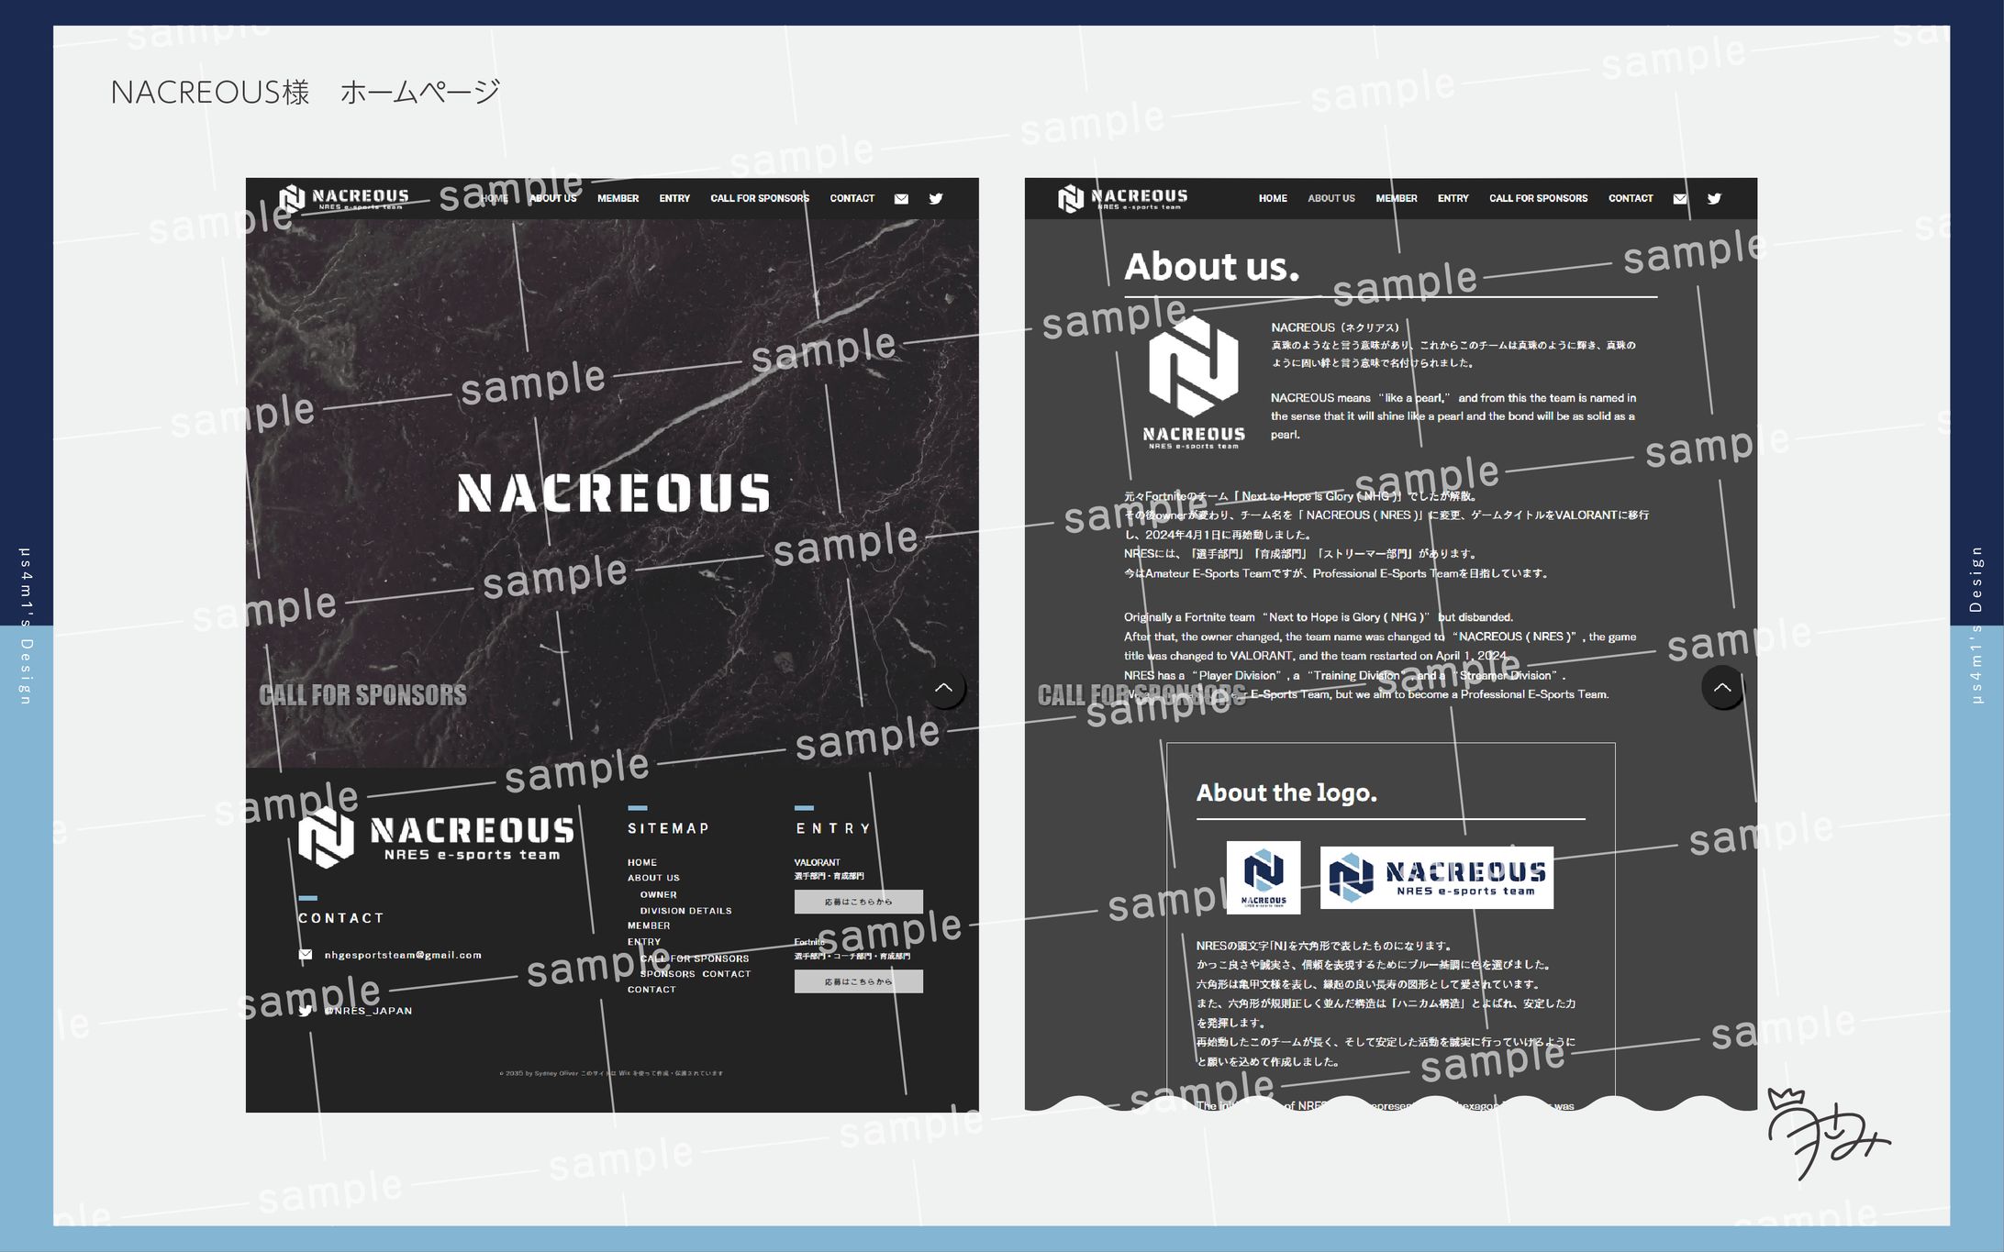2004x1252 pixels.
Task: Select HOME in the left page navigation
Action: click(x=494, y=198)
